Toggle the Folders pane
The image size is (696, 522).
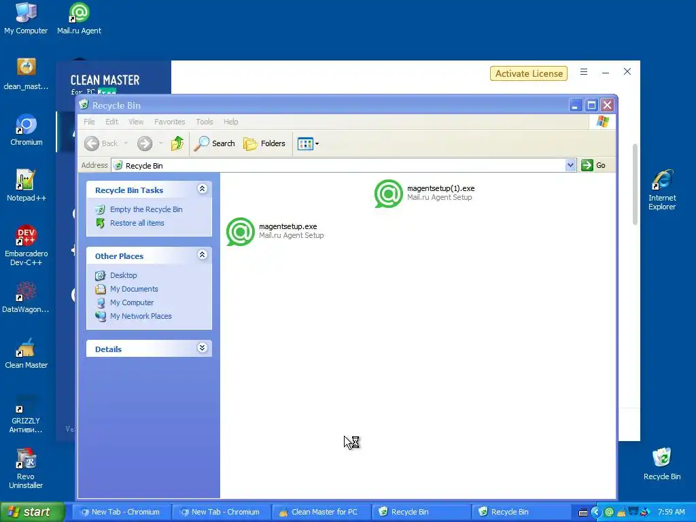coord(264,143)
